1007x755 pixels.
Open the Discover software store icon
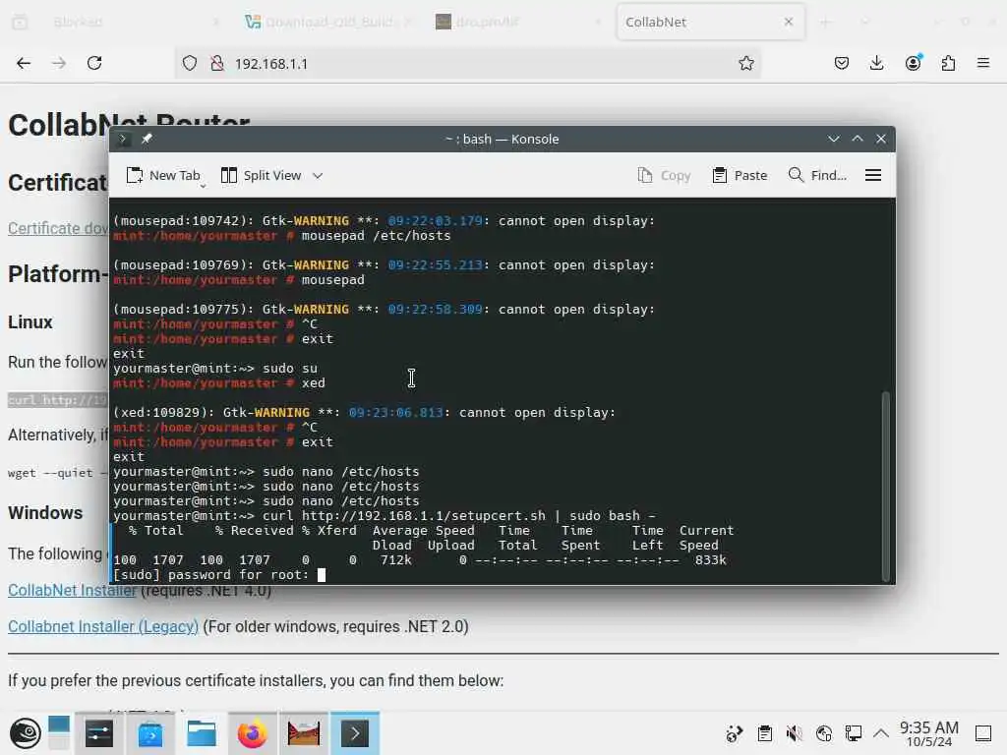click(x=150, y=733)
